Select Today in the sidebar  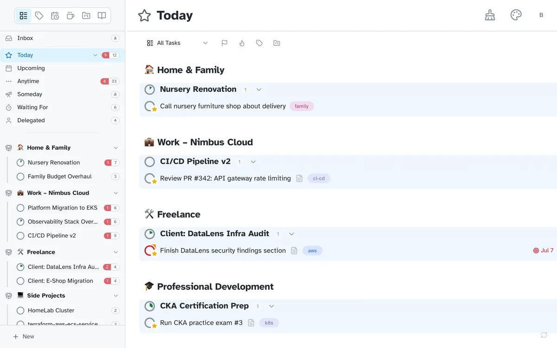coord(62,55)
